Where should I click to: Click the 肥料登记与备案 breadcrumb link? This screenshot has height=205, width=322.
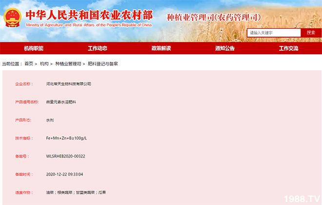point(103,64)
